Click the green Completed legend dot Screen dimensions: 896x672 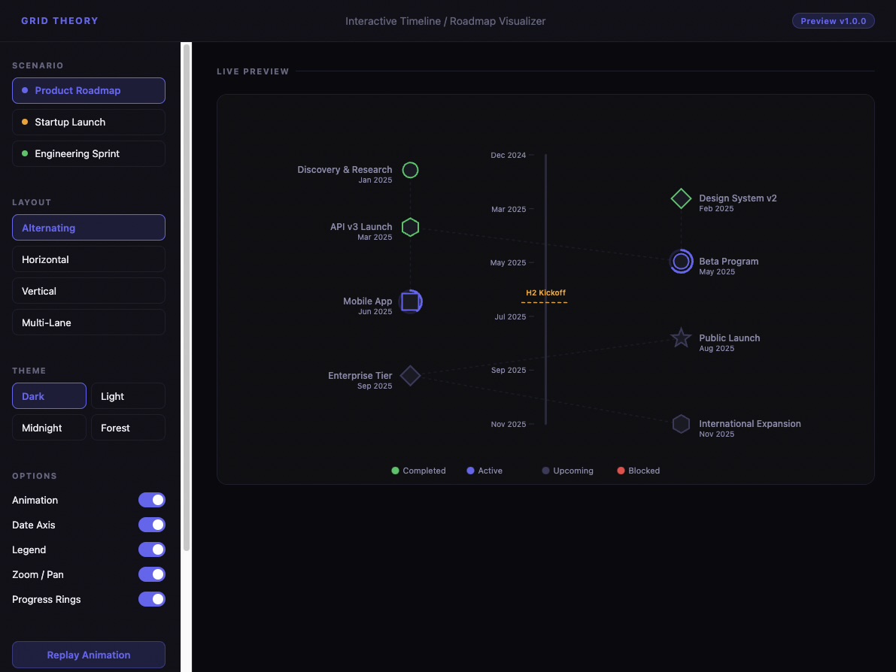pyautogui.click(x=394, y=470)
